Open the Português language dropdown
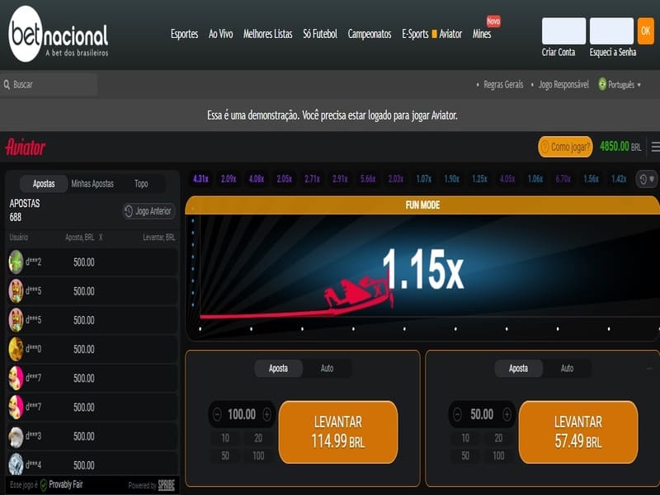660x495 pixels. (620, 84)
